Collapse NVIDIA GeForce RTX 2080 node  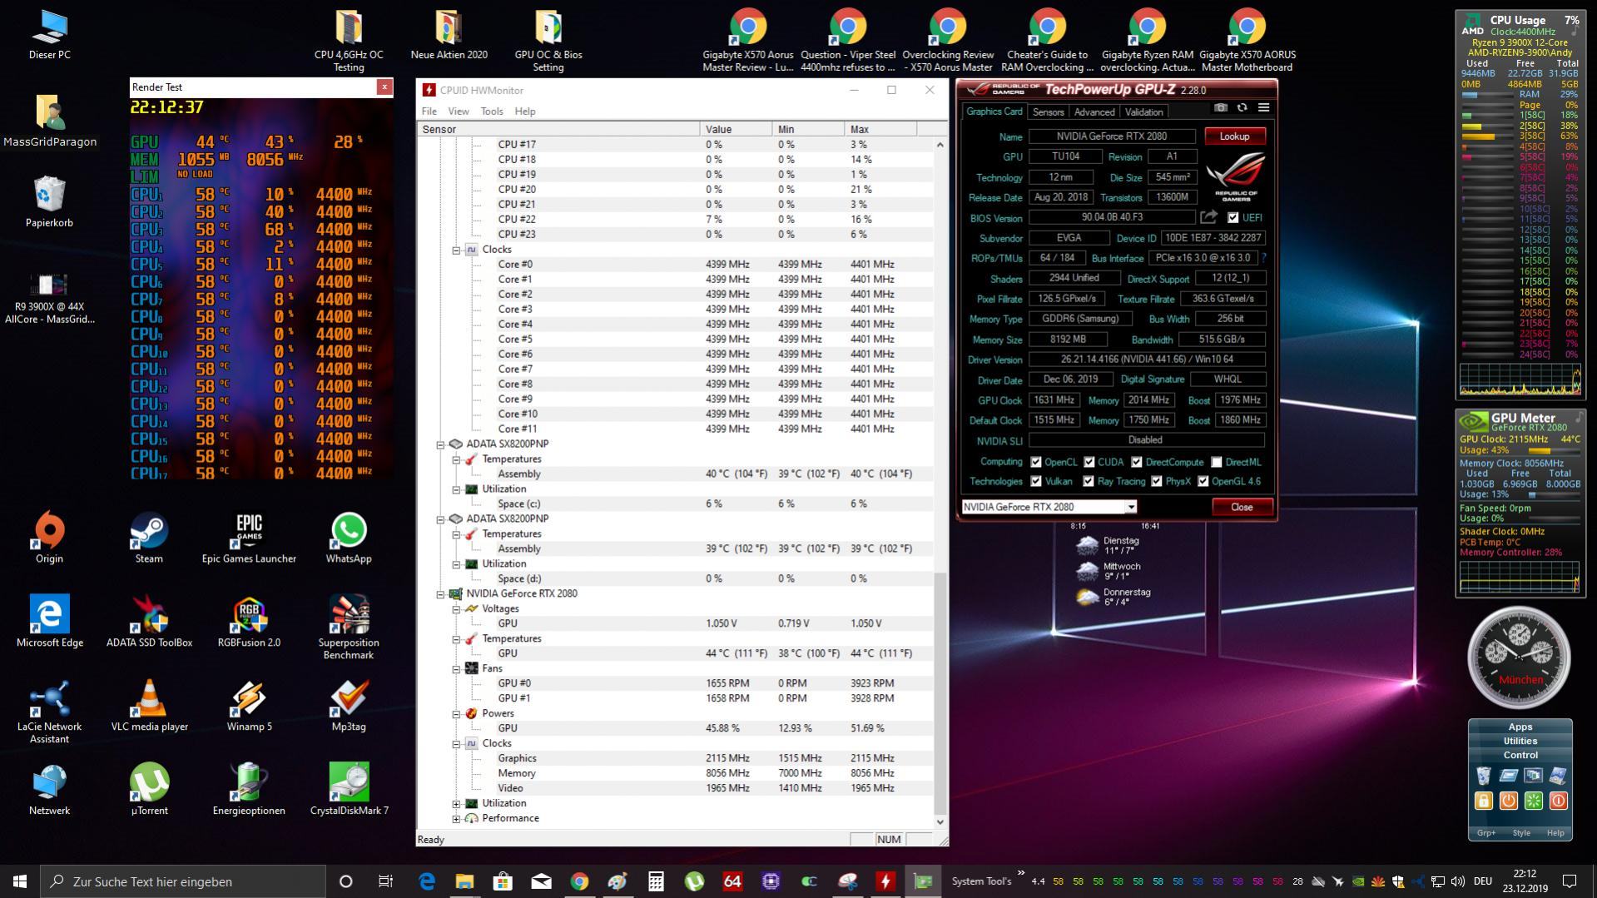click(440, 594)
